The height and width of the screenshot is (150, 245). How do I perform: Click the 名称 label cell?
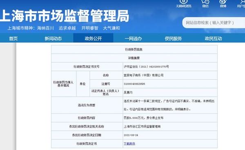point(106,75)
